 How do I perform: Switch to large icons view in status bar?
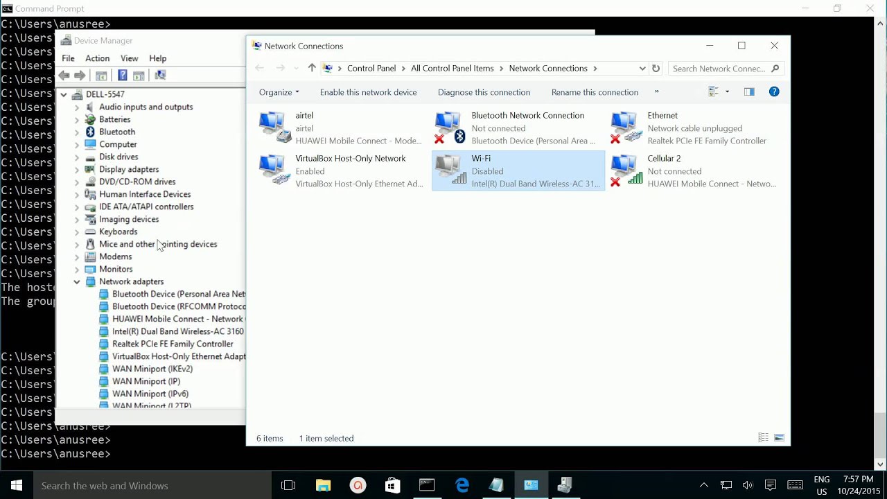pyautogui.click(x=779, y=437)
